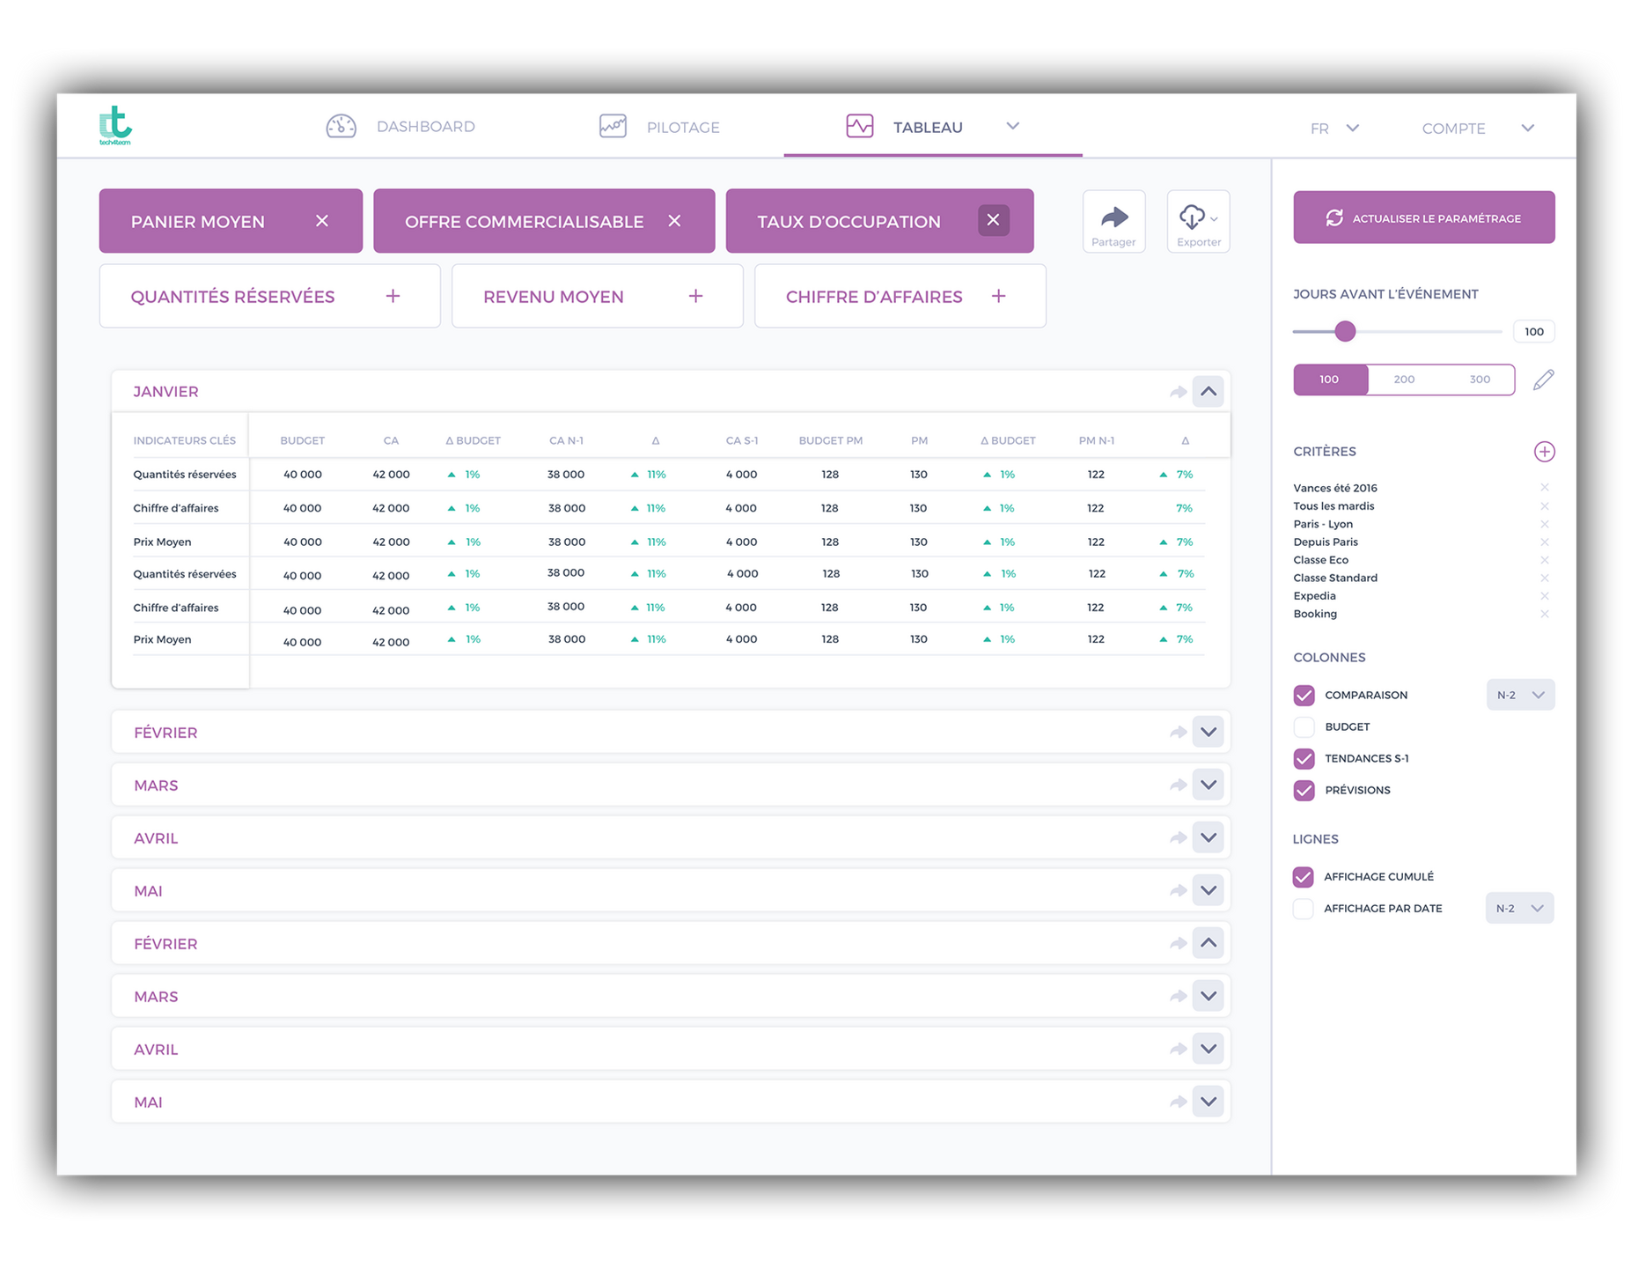Switch to the Pilotage tab
Screen dimensions: 1631x1268
(683, 126)
